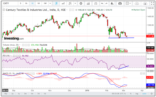Select the 1h interval
The height and width of the screenshot is (97, 156).
[26, 3]
